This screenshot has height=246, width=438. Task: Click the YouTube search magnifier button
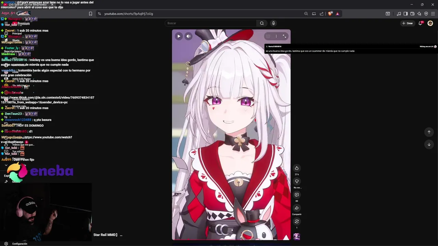click(x=262, y=23)
